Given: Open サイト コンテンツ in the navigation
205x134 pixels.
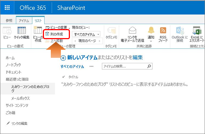Looking at the screenshot, I should (17, 105).
